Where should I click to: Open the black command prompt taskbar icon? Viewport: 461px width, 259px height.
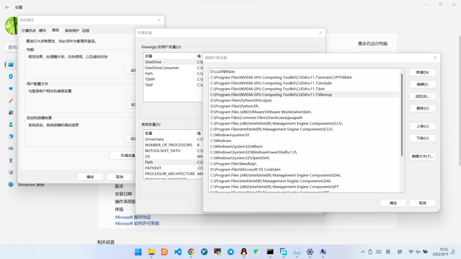(270, 252)
